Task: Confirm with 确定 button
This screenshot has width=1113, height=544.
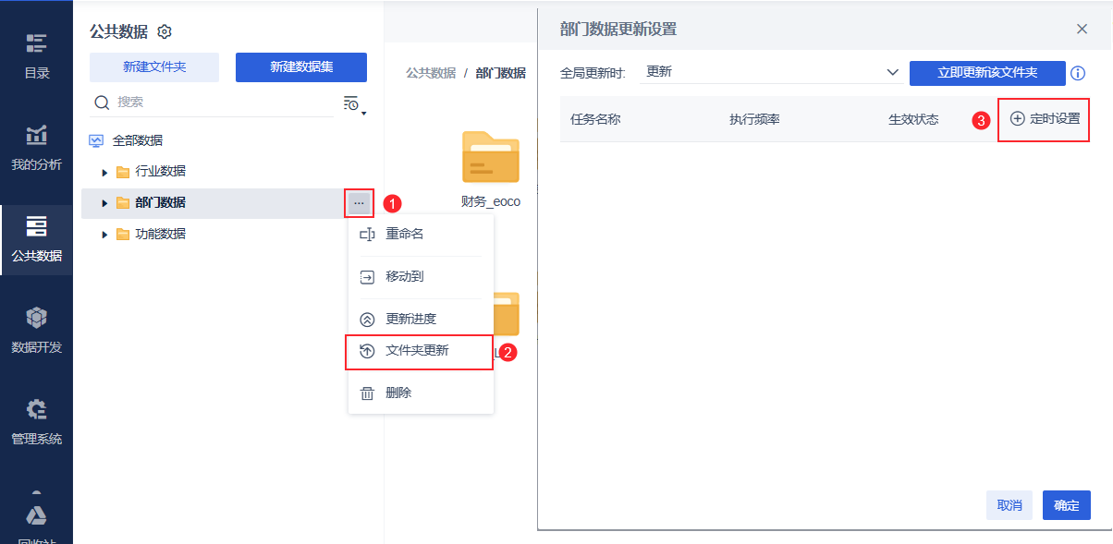Action: 1067,505
